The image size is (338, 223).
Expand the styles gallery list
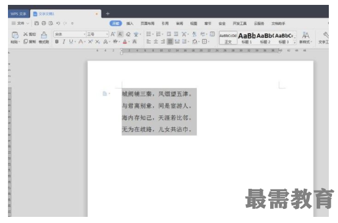(295, 42)
